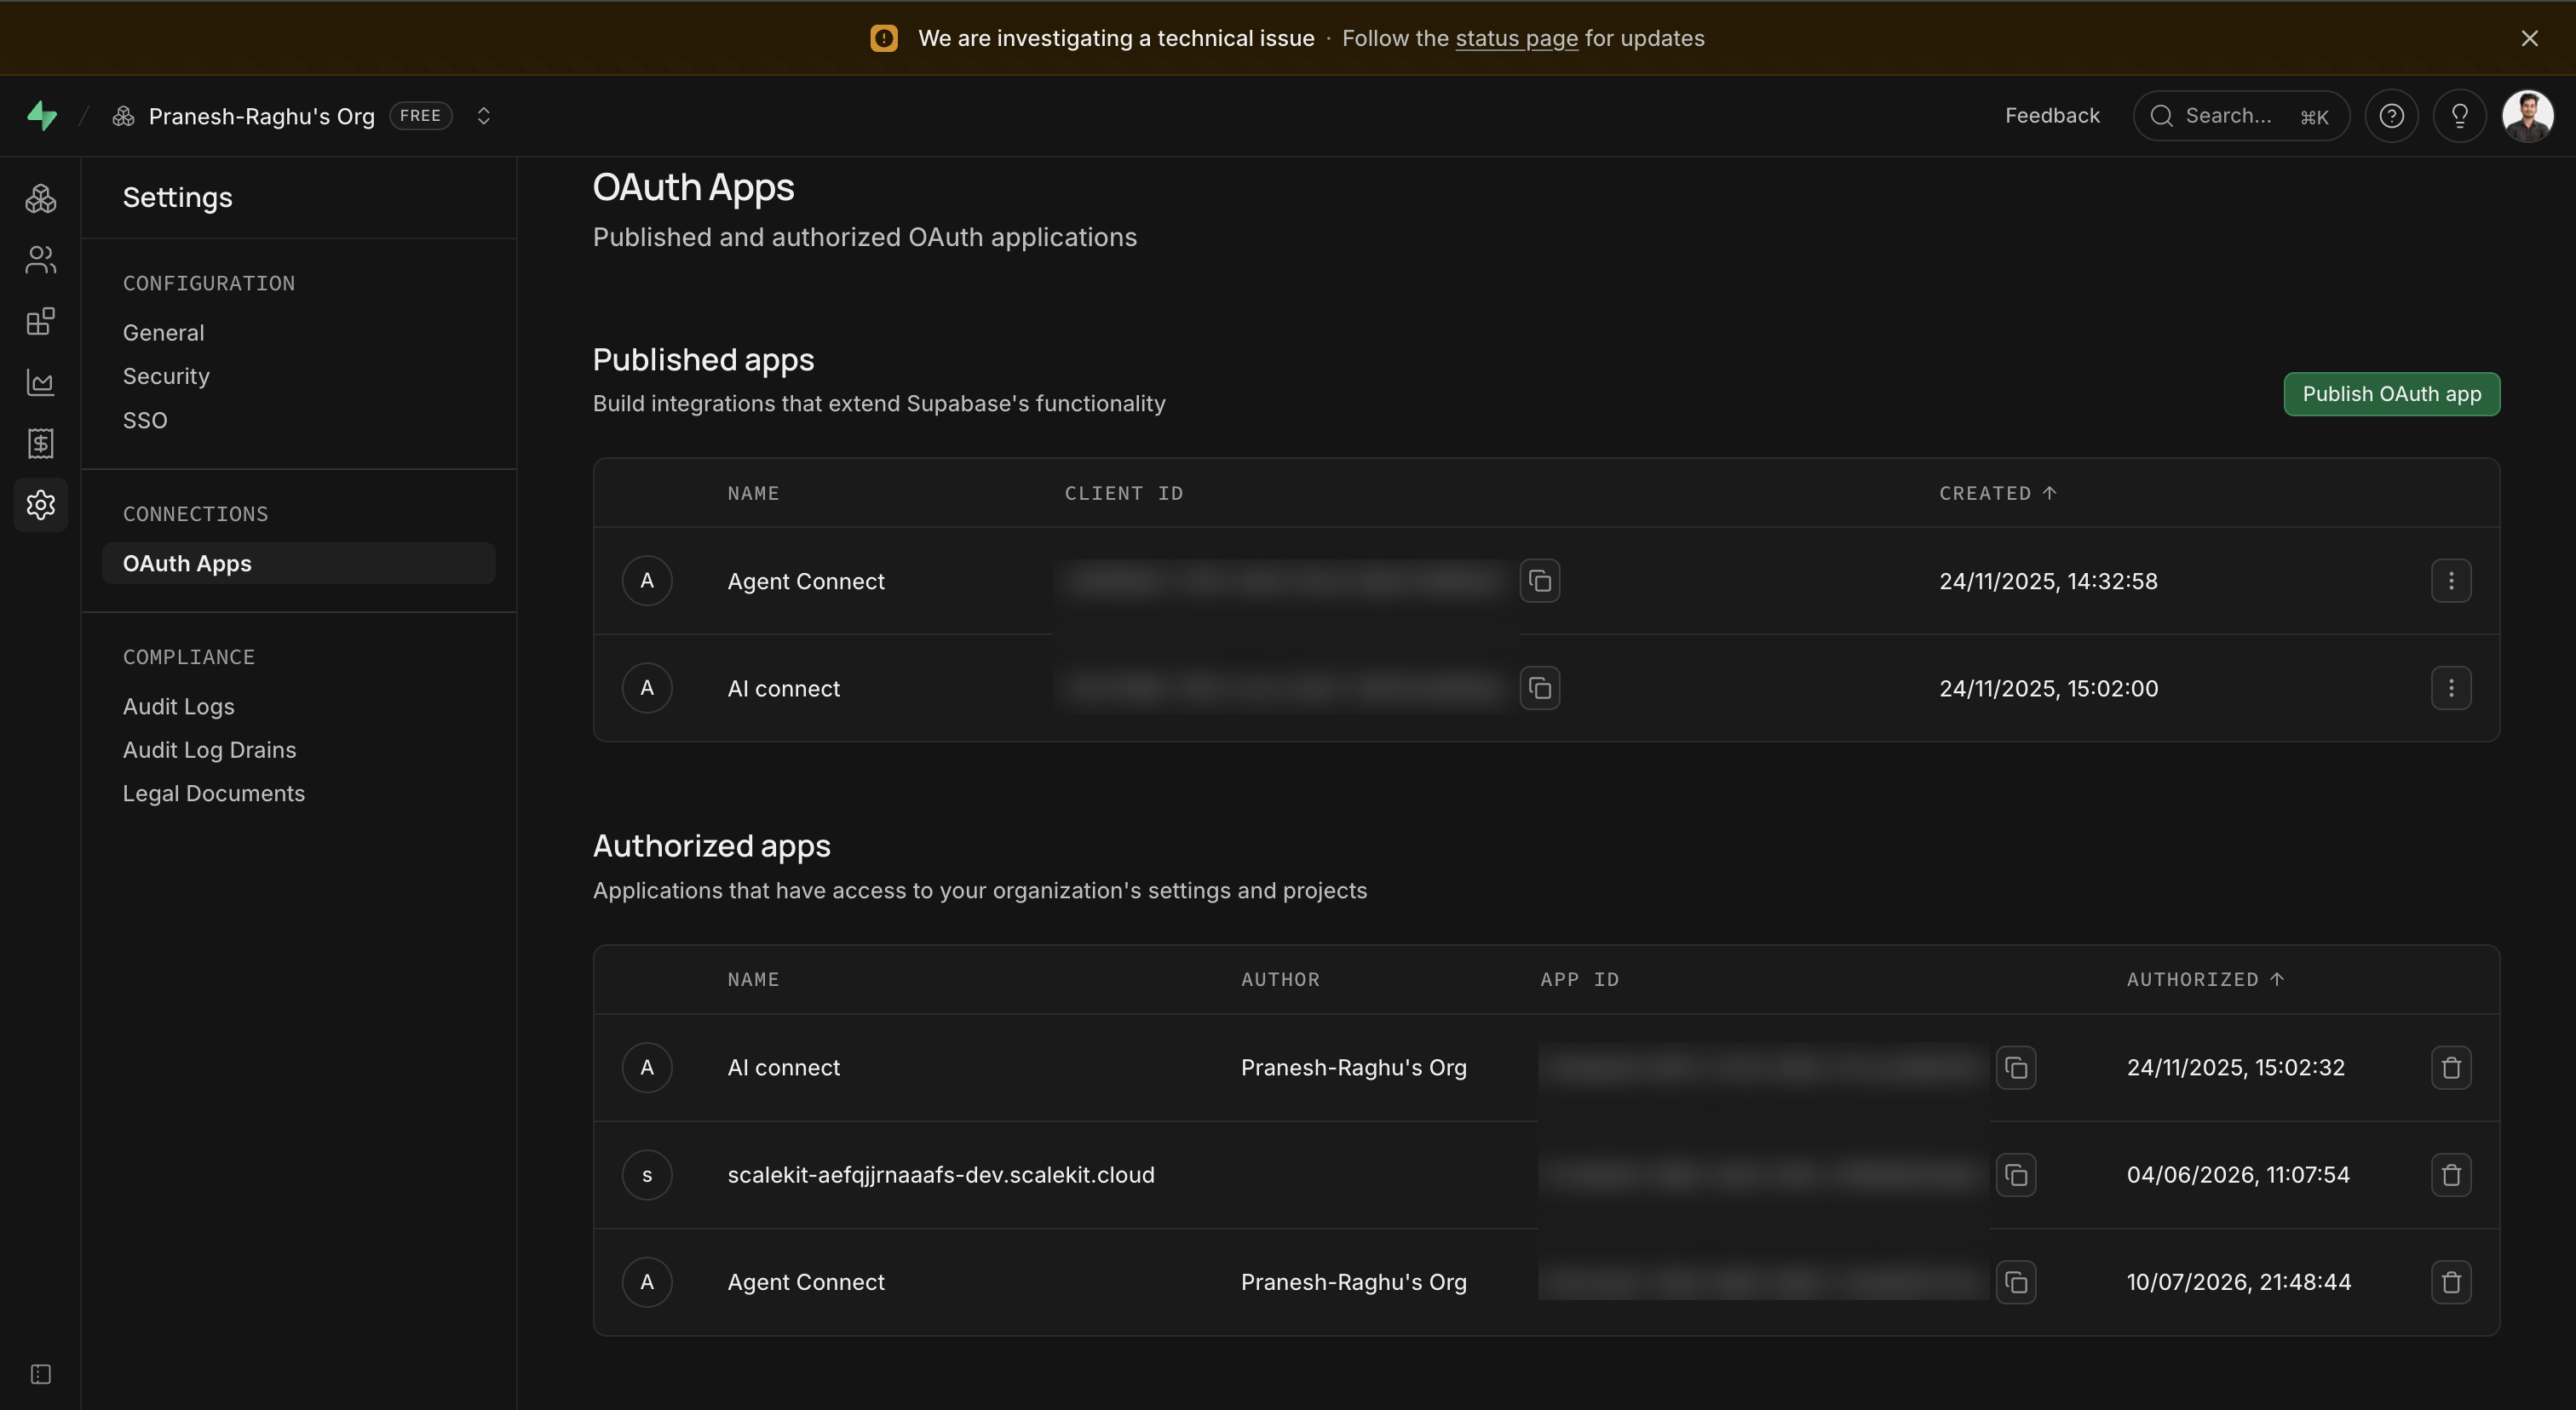2576x1410 pixels.
Task: Revoke scalekit app with trash icon
Action: (2451, 1174)
